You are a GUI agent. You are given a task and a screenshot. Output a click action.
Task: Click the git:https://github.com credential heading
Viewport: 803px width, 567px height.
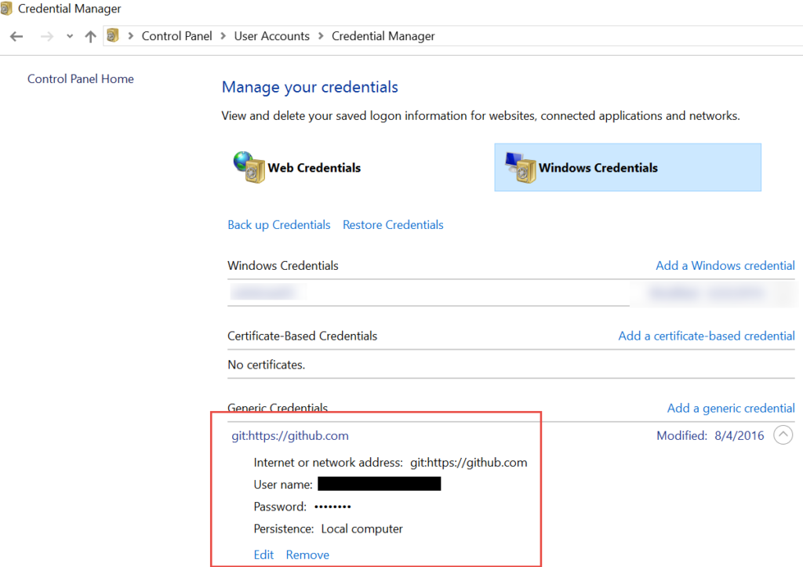tap(290, 436)
